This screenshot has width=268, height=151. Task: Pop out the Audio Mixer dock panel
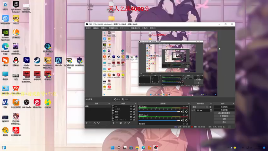(x=189, y=103)
